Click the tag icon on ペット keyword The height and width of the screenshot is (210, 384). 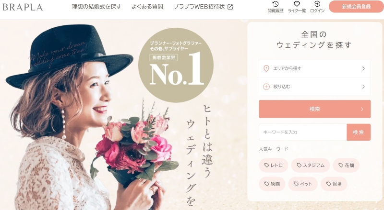click(x=296, y=184)
